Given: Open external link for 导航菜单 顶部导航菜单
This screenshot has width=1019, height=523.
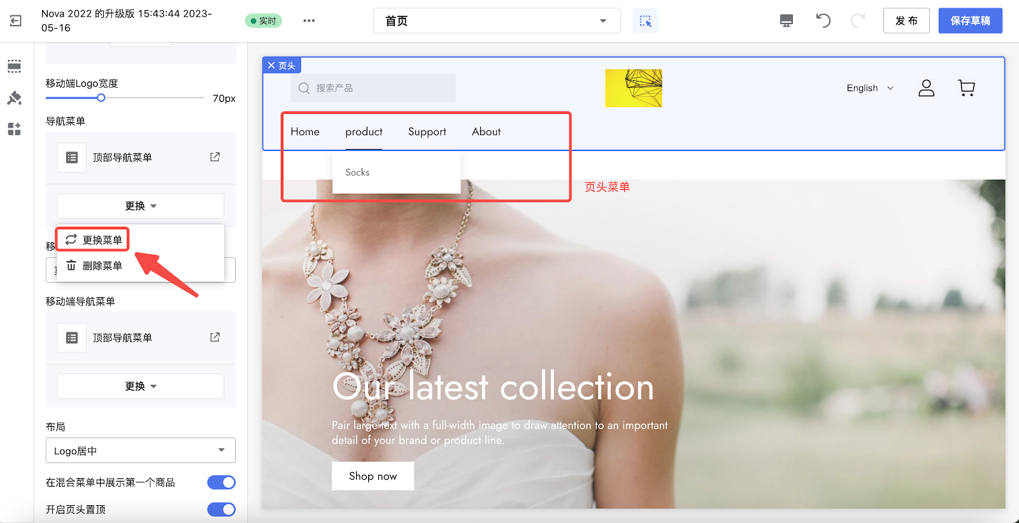Looking at the screenshot, I should pos(215,157).
